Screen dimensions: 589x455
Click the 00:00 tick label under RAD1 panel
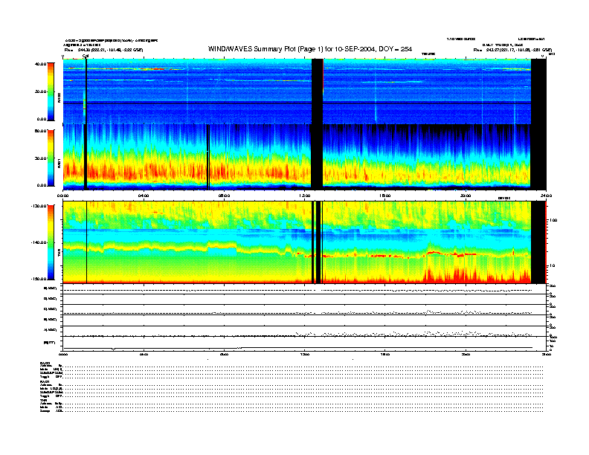tap(63, 196)
